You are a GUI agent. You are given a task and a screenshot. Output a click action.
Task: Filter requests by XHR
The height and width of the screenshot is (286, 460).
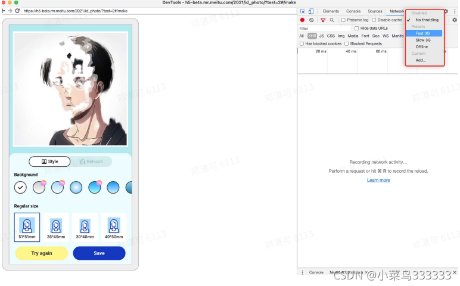pyautogui.click(x=312, y=36)
